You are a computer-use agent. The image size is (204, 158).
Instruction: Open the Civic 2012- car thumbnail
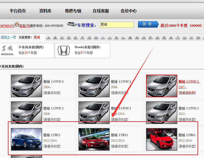(x=162, y=112)
